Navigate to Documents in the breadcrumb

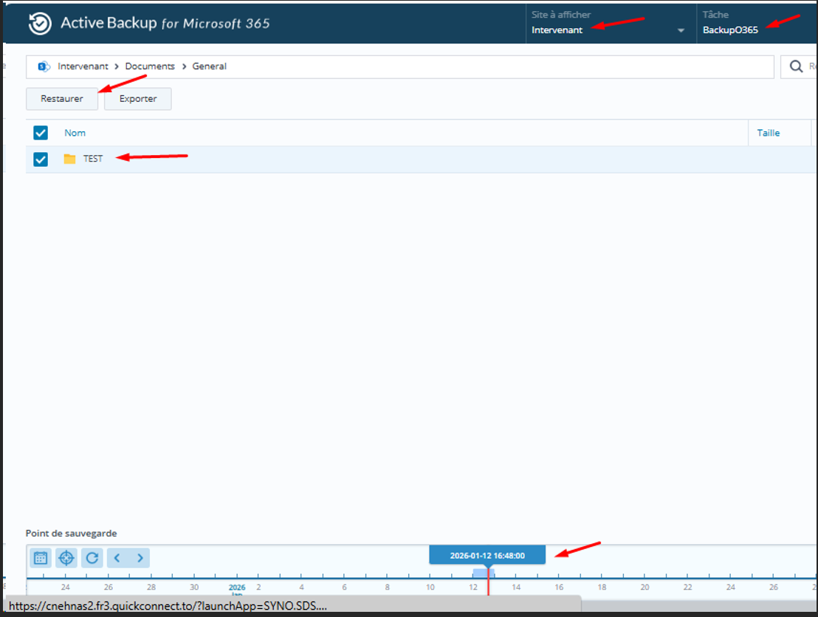pyautogui.click(x=150, y=66)
